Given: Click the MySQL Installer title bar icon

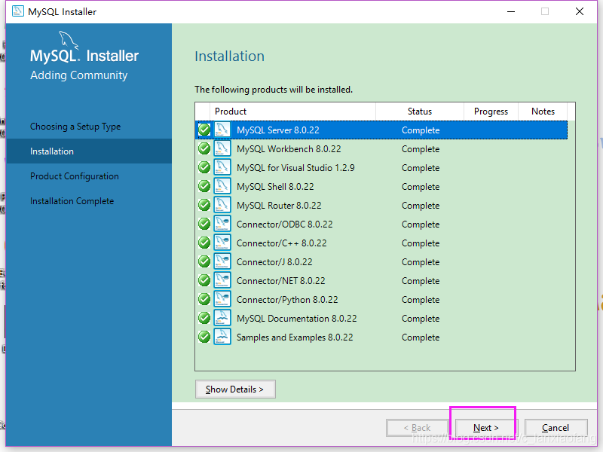Looking at the screenshot, I should pos(15,11).
